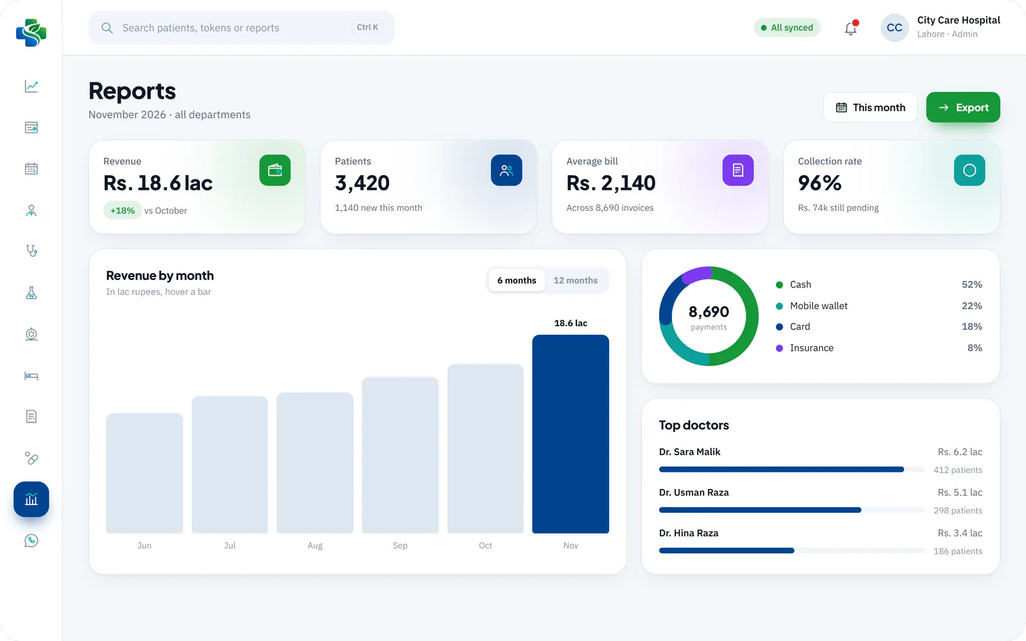Click the November revenue bar
1026x641 pixels.
pos(571,434)
